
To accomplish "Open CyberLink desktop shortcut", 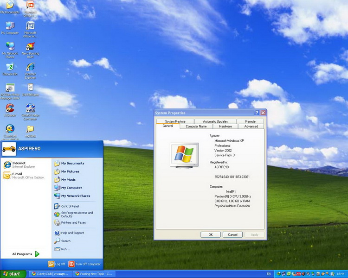I will pyautogui.click(x=10, y=132).
